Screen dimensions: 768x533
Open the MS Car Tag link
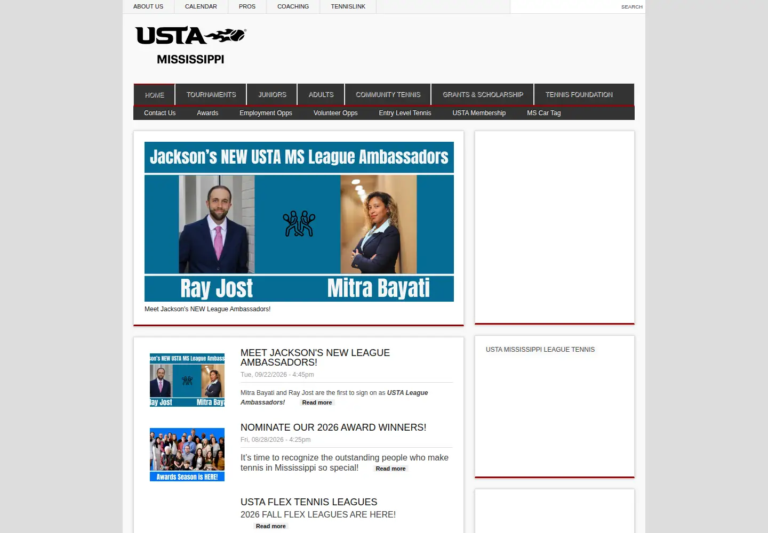pos(543,113)
